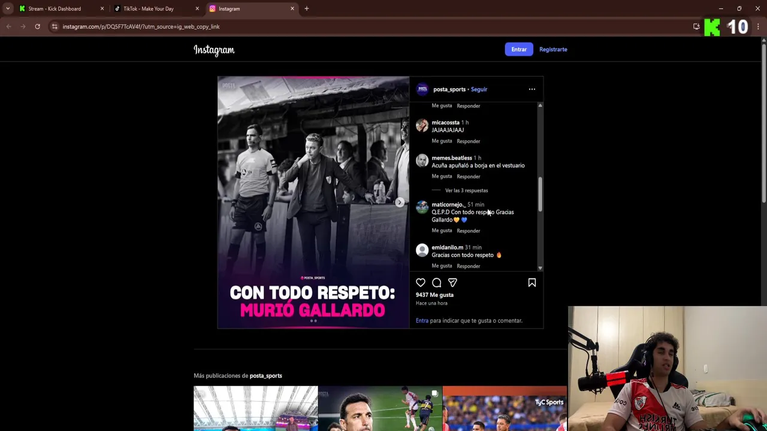Go back in browser history
This screenshot has height=431, width=767.
[x=8, y=26]
